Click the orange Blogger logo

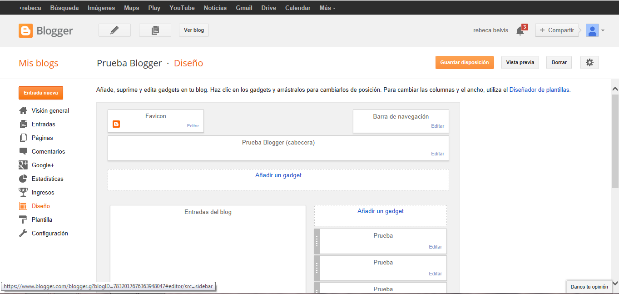click(x=26, y=31)
